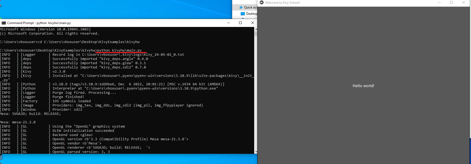Image resolution: width=471 pixels, height=164 pixels.
Task: Click the Hello world! label in Kivy window
Action: coord(363,86)
